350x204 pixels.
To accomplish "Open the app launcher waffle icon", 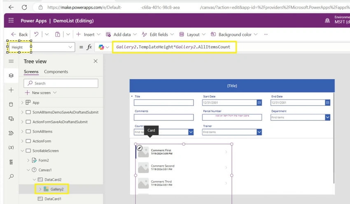I will click(11, 21).
